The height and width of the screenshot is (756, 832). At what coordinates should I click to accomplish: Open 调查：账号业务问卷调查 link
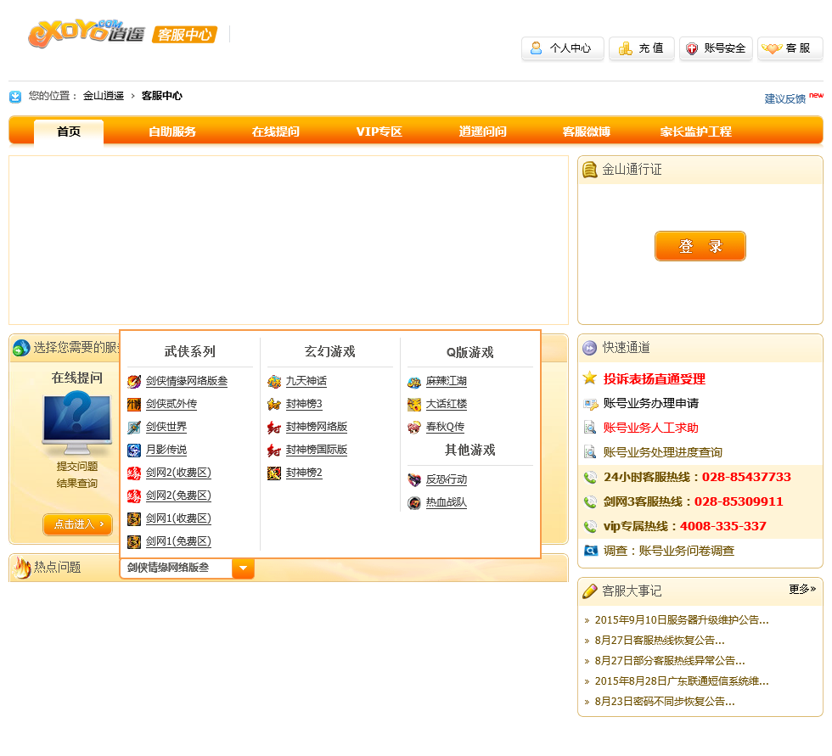[669, 551]
